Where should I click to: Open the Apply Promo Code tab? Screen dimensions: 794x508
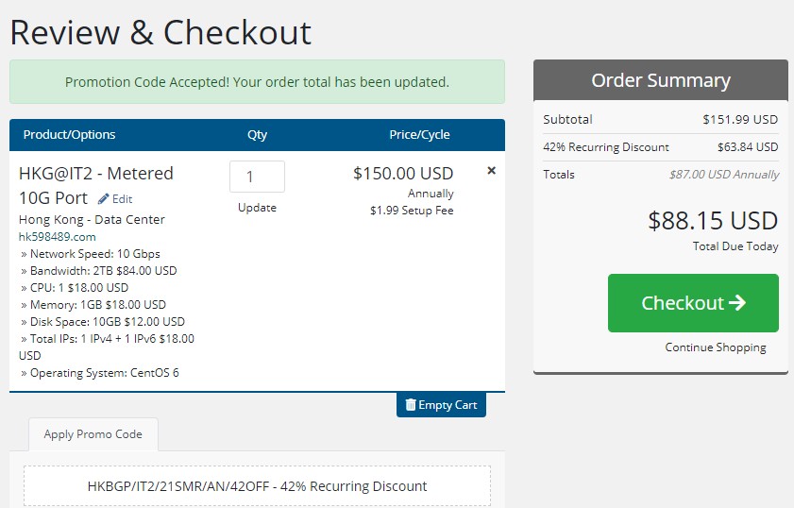coord(93,434)
